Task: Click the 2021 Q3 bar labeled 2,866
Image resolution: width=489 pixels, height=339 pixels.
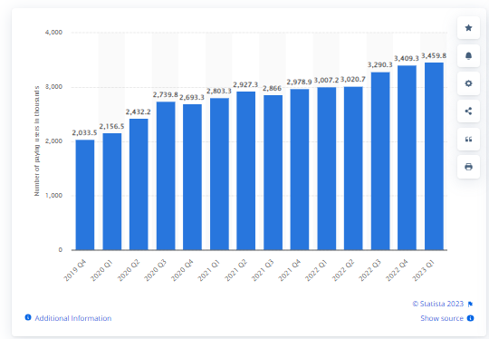Action: (x=273, y=172)
